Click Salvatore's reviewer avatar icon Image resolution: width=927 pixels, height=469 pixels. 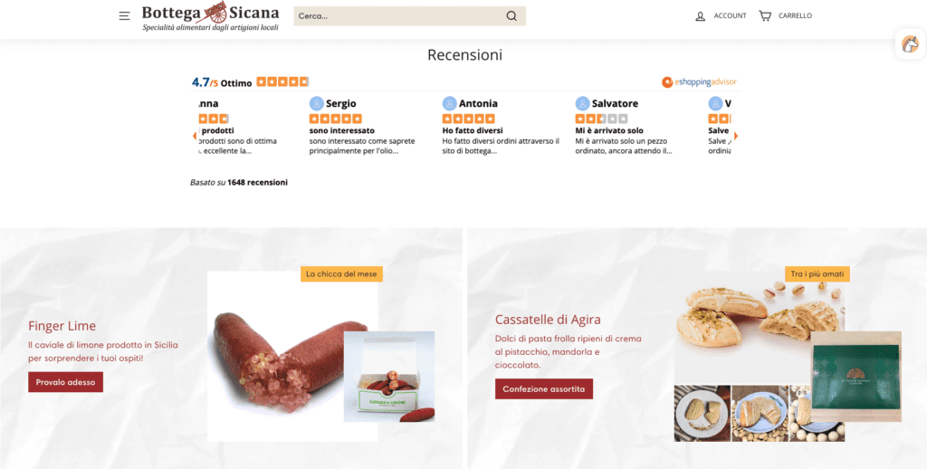pos(582,103)
